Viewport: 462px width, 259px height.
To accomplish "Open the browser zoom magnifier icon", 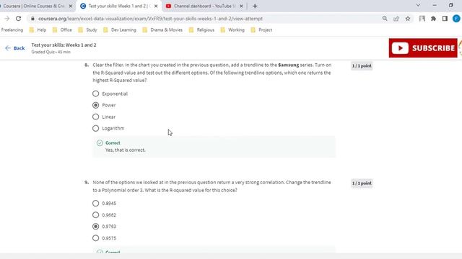I will pos(385,19).
